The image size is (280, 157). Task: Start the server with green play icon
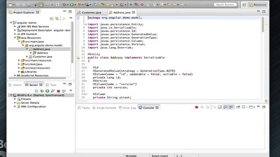pyautogui.click(x=47, y=91)
